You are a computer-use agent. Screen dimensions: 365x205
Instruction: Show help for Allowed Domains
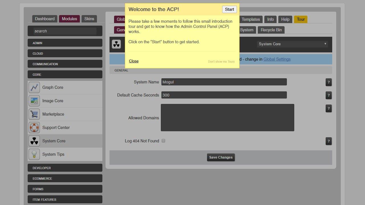click(x=328, y=108)
